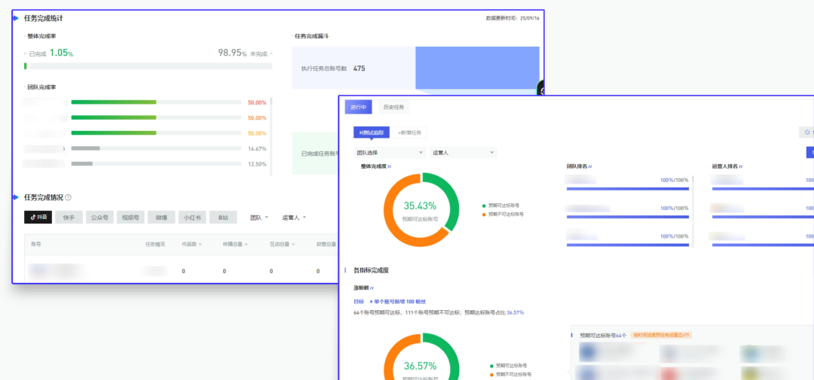The width and height of the screenshot is (814, 380).
Task: Click the 数据更新时间 25/09/16 label
Action: [513, 18]
